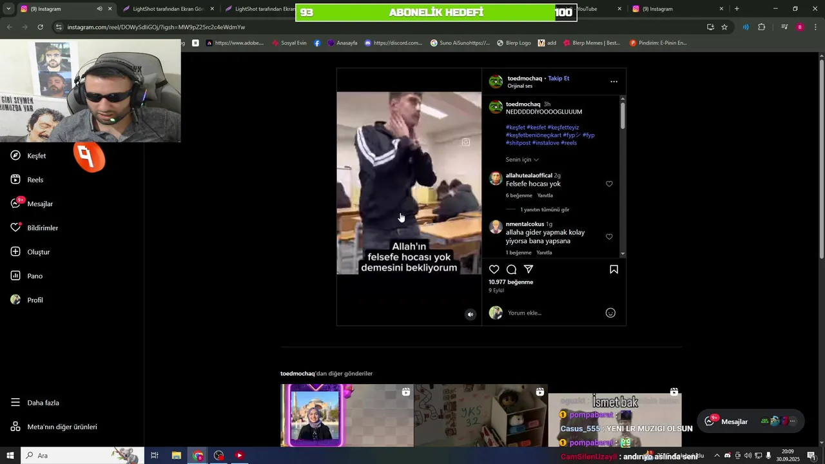Open the #shitpost hashtag link
The height and width of the screenshot is (464, 825).
click(518, 143)
